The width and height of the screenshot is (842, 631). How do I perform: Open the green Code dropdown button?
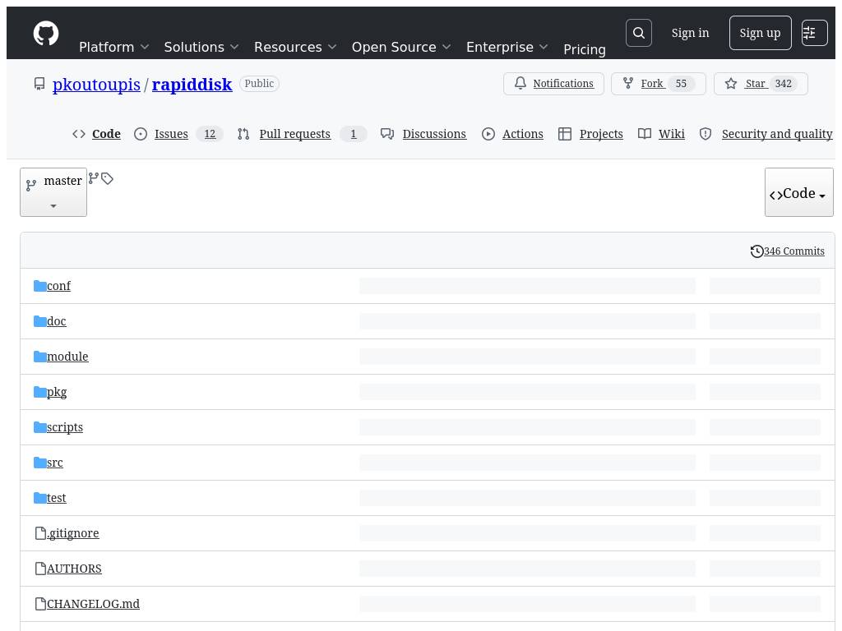tap(799, 192)
